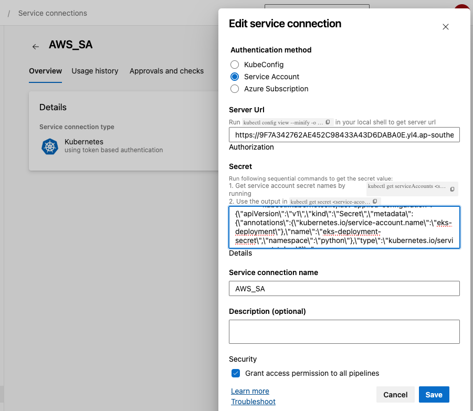Image resolution: width=473 pixels, height=411 pixels.
Task: Select the Service Account radio button
Action: [x=234, y=77]
